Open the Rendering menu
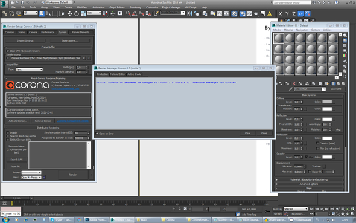 point(135,7)
